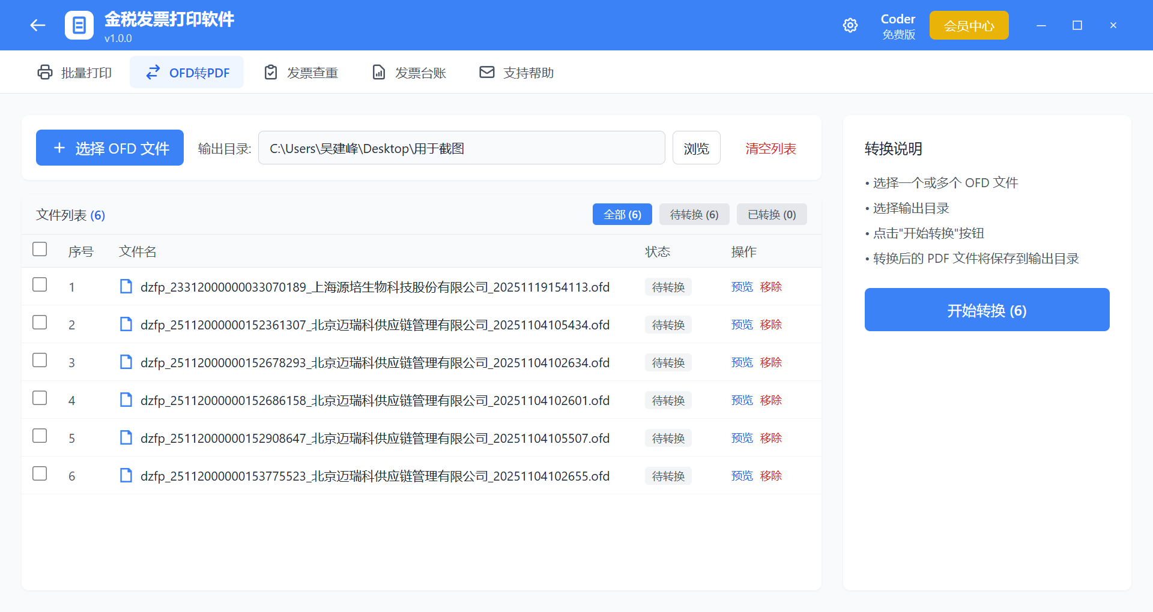Click the output directory path field
The height and width of the screenshot is (612, 1153).
click(461, 148)
